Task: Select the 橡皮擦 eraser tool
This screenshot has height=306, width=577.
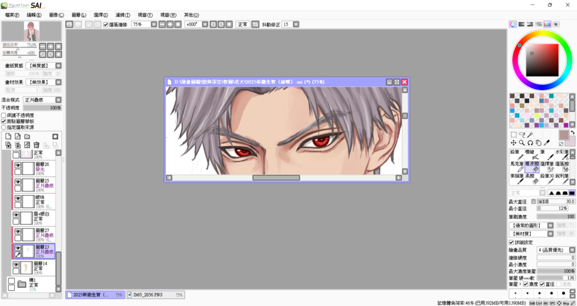Action: (531, 167)
